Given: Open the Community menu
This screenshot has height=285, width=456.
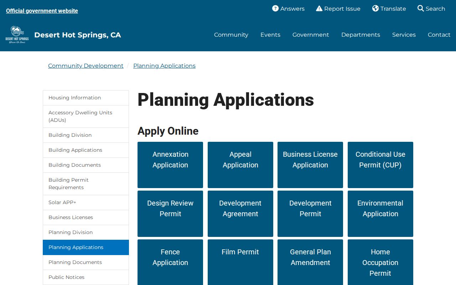Looking at the screenshot, I should tap(231, 35).
